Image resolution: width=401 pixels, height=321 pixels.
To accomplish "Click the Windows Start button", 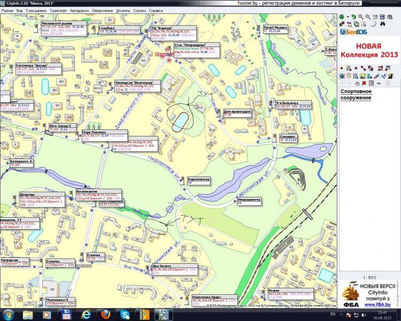I will pos(9,314).
